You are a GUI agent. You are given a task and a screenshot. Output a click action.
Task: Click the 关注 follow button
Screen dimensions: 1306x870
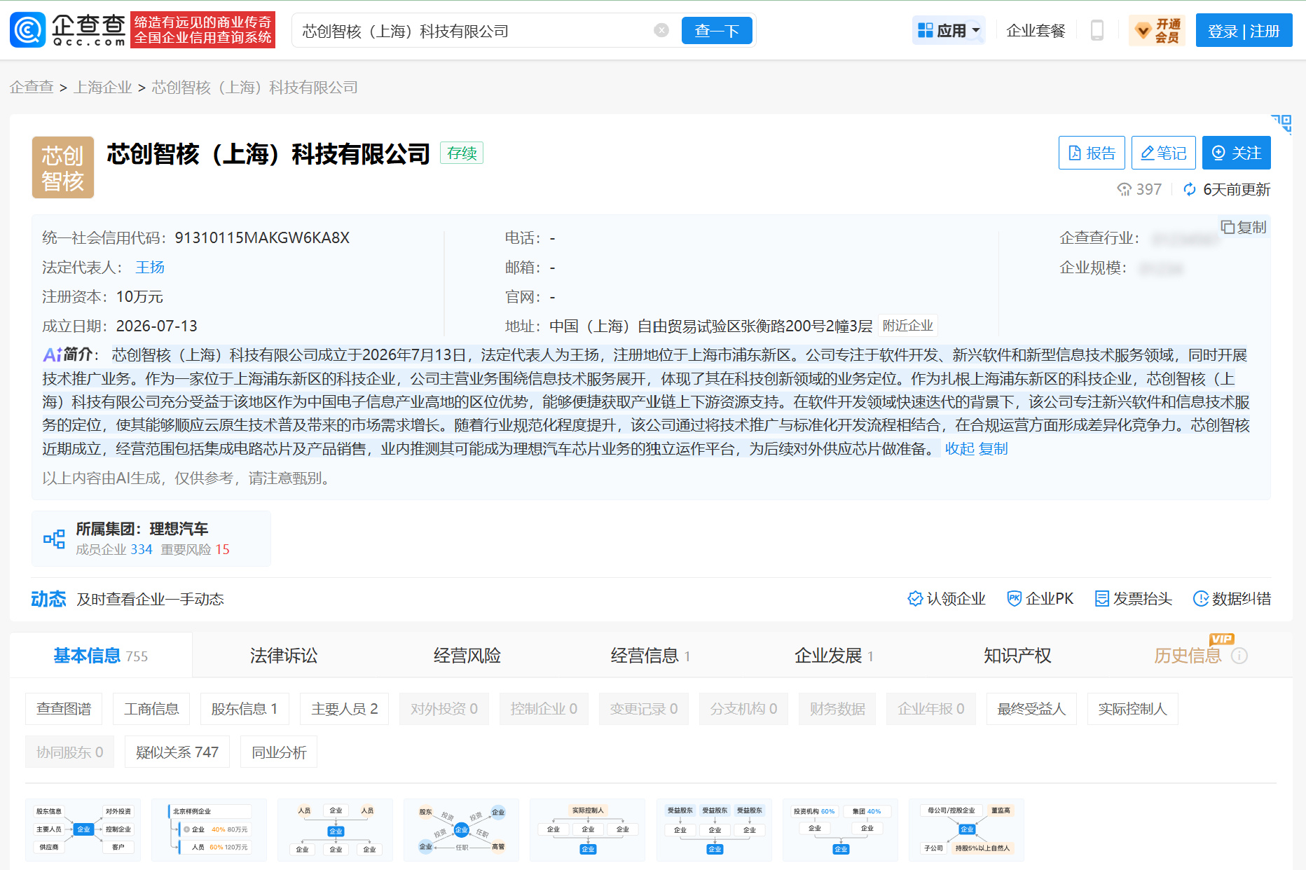pyautogui.click(x=1237, y=153)
